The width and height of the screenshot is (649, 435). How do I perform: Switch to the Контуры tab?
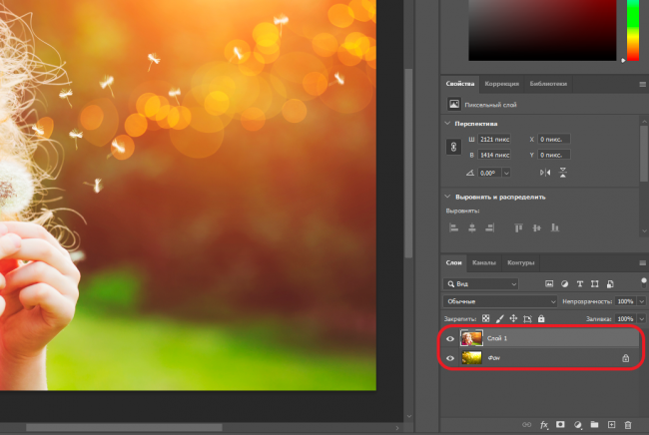click(x=520, y=262)
